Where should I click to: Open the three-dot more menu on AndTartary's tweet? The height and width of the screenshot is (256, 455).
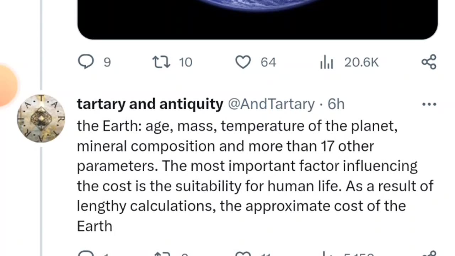point(429,104)
